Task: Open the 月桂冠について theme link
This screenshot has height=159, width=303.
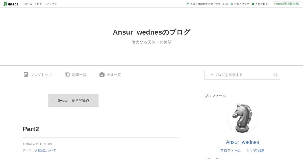Action: click(x=45, y=150)
